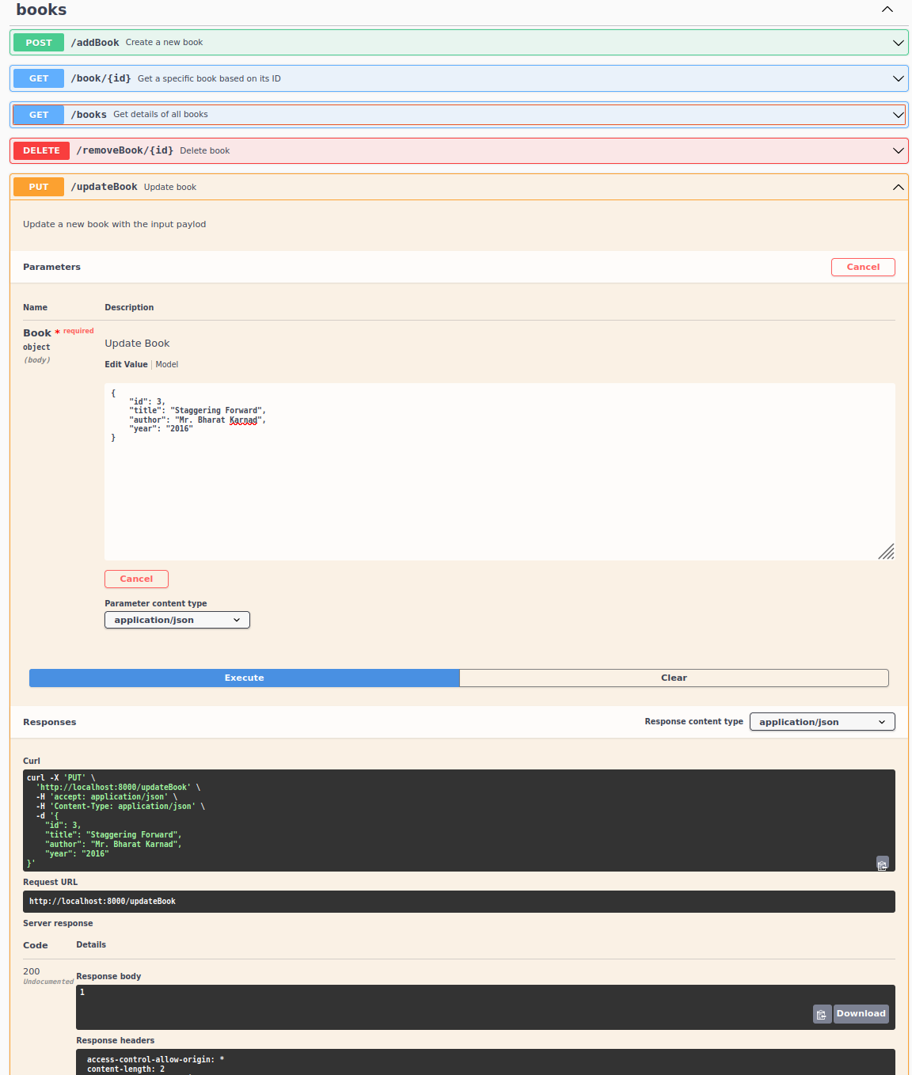
Task: Click the DELETE badge on /removeBook/{id}
Action: click(40, 150)
